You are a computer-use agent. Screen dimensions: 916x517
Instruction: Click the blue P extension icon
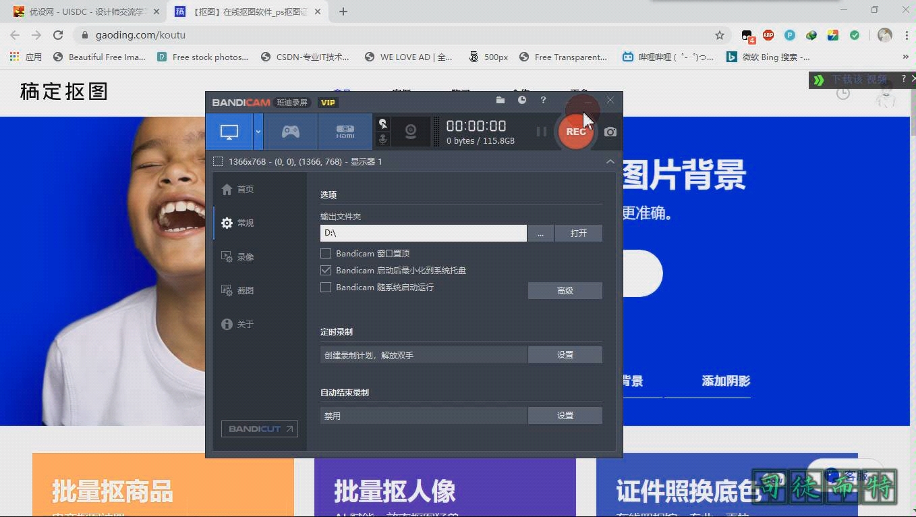click(790, 35)
